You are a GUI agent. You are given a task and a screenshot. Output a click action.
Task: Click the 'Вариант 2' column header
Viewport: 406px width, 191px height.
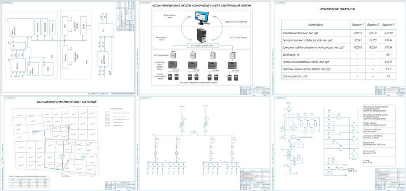[373, 25]
